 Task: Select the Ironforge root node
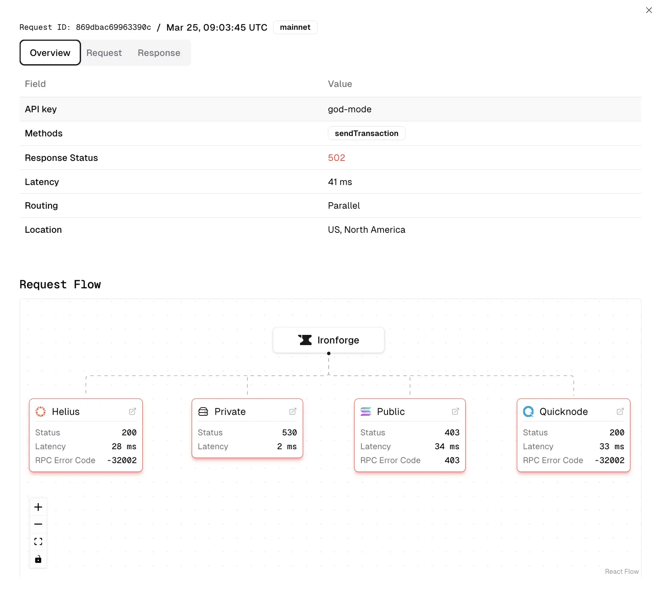[329, 340]
